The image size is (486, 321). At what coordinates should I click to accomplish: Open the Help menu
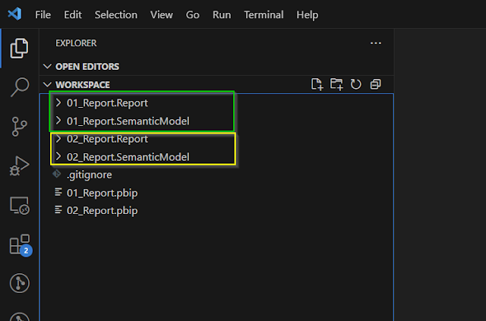pyautogui.click(x=307, y=14)
